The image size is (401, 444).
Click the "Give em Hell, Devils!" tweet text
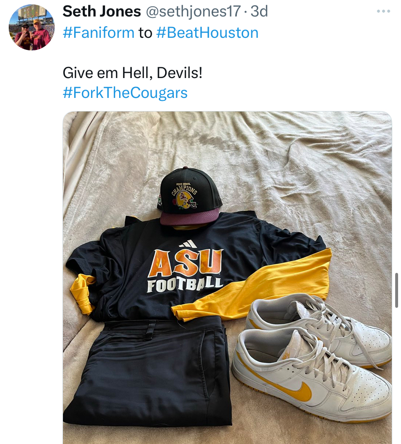[x=132, y=73]
